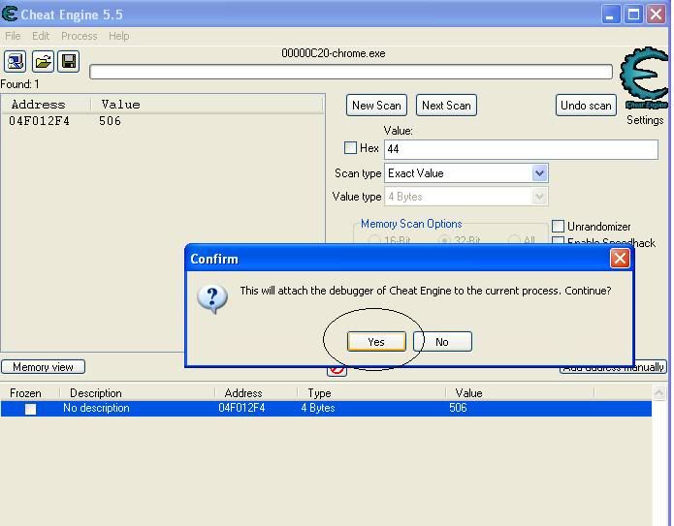Close the Cheat Engine 5.5 window
This screenshot has height=526, width=674.
[x=657, y=15]
